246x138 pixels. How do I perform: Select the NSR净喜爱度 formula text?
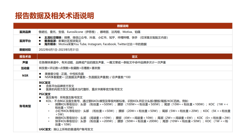[x=88, y=77]
